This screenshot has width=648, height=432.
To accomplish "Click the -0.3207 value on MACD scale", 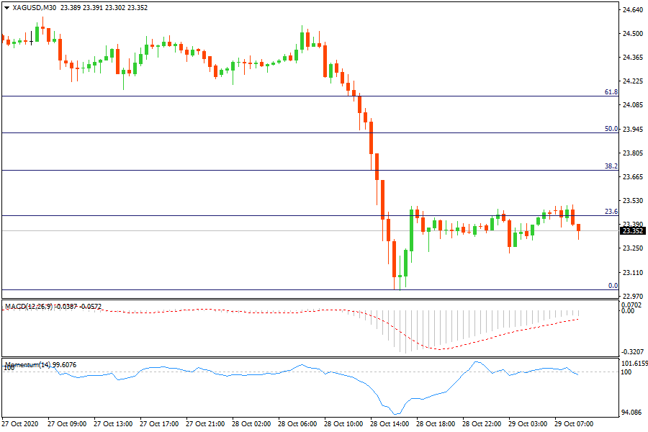I will tap(632, 343).
